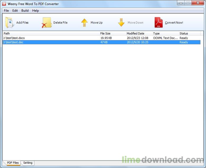This screenshot has width=206, height=168.
Task: Click the 2012/9/20 10:25 date cell
Action: pos(138,42)
